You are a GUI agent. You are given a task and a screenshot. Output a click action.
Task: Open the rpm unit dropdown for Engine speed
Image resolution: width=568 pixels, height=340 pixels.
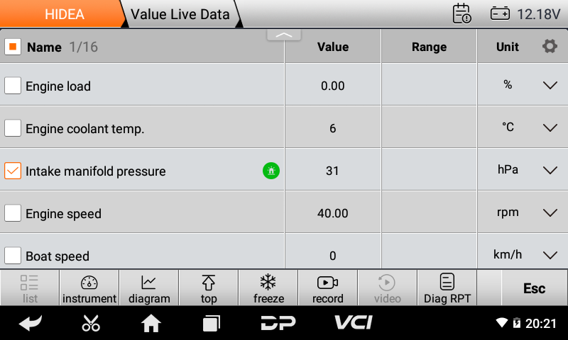point(550,213)
